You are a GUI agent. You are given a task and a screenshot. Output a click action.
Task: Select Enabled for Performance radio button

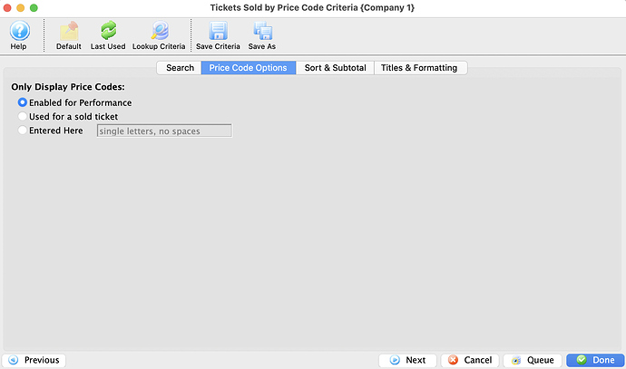tap(23, 102)
